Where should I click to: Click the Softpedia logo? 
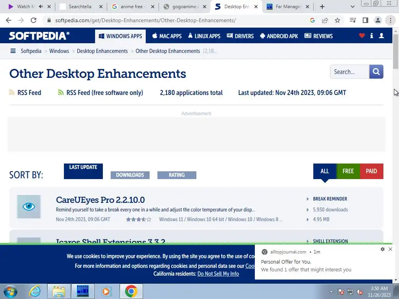(39, 36)
